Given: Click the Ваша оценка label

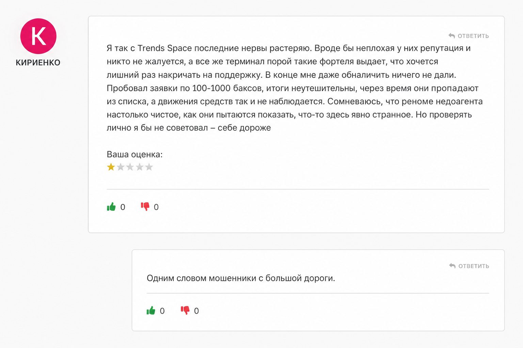Looking at the screenshot, I should pos(134,154).
